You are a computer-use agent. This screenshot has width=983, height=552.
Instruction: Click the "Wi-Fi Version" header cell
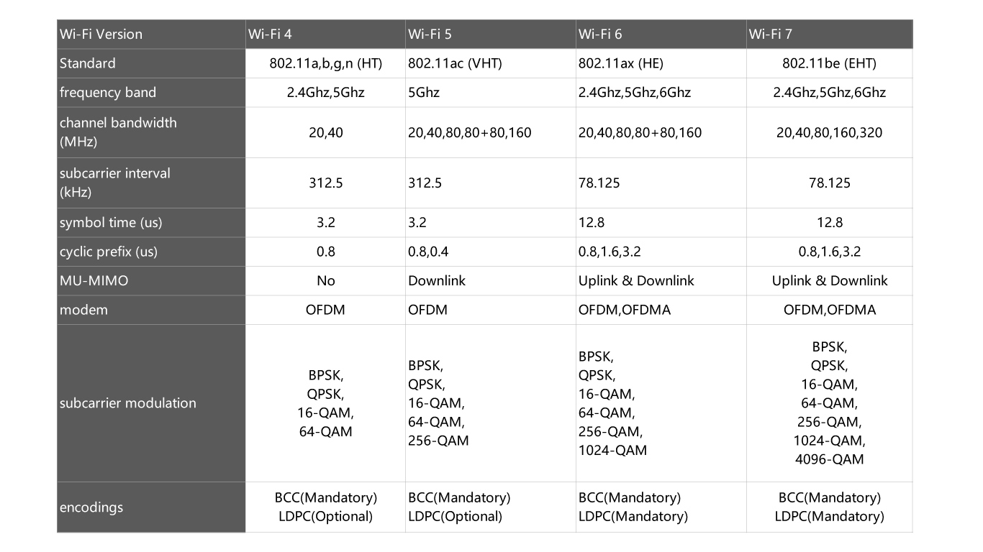(x=101, y=34)
